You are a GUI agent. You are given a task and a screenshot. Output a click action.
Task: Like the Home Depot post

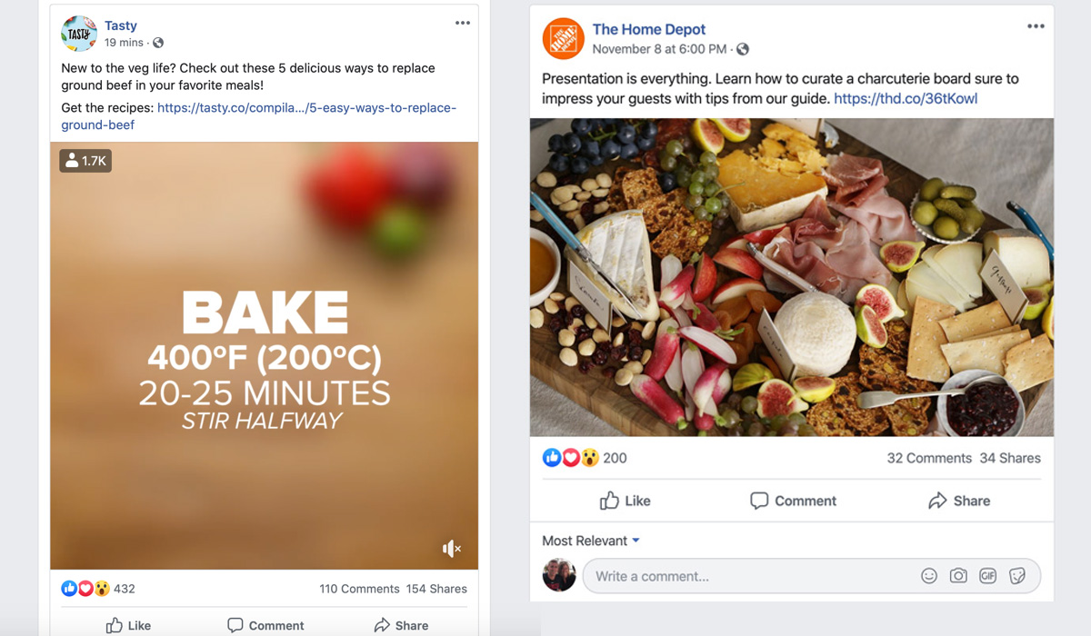625,501
